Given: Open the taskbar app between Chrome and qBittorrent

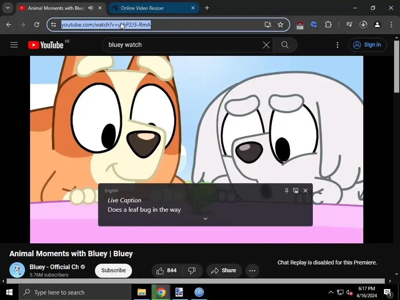Looking at the screenshot, I should [179, 292].
